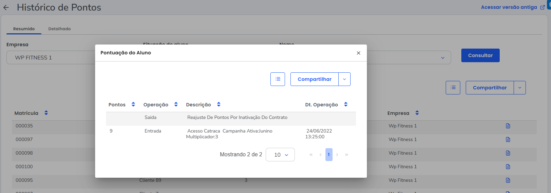
Task: Open details document icon for matrícula 000035
Action: click(x=508, y=126)
